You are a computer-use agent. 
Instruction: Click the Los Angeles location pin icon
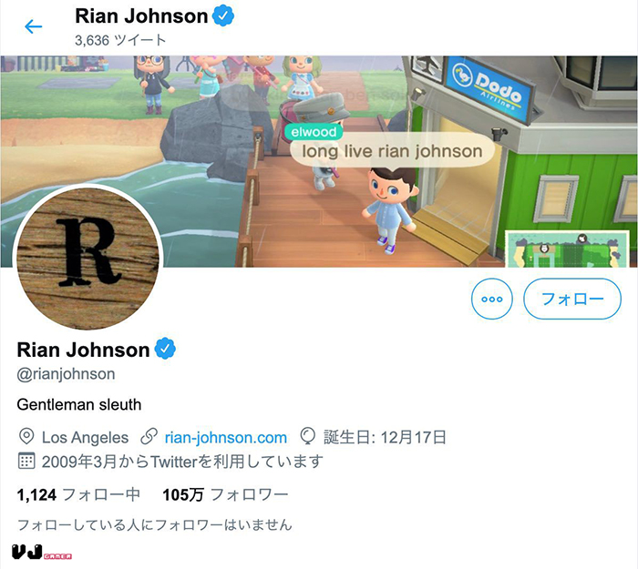tap(26, 437)
